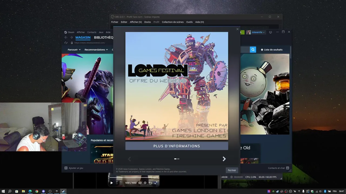Open the Afficher (V) menu in OBS
This screenshot has height=194, width=346.
pos(136,22)
